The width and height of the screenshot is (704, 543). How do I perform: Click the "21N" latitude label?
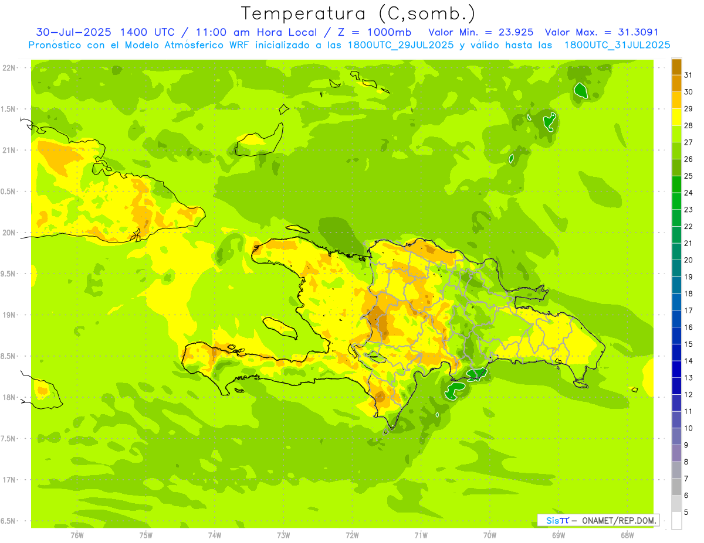pos(9,150)
